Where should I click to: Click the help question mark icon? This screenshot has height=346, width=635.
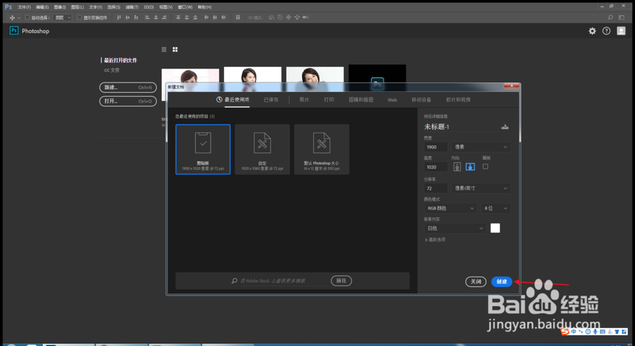[606, 31]
